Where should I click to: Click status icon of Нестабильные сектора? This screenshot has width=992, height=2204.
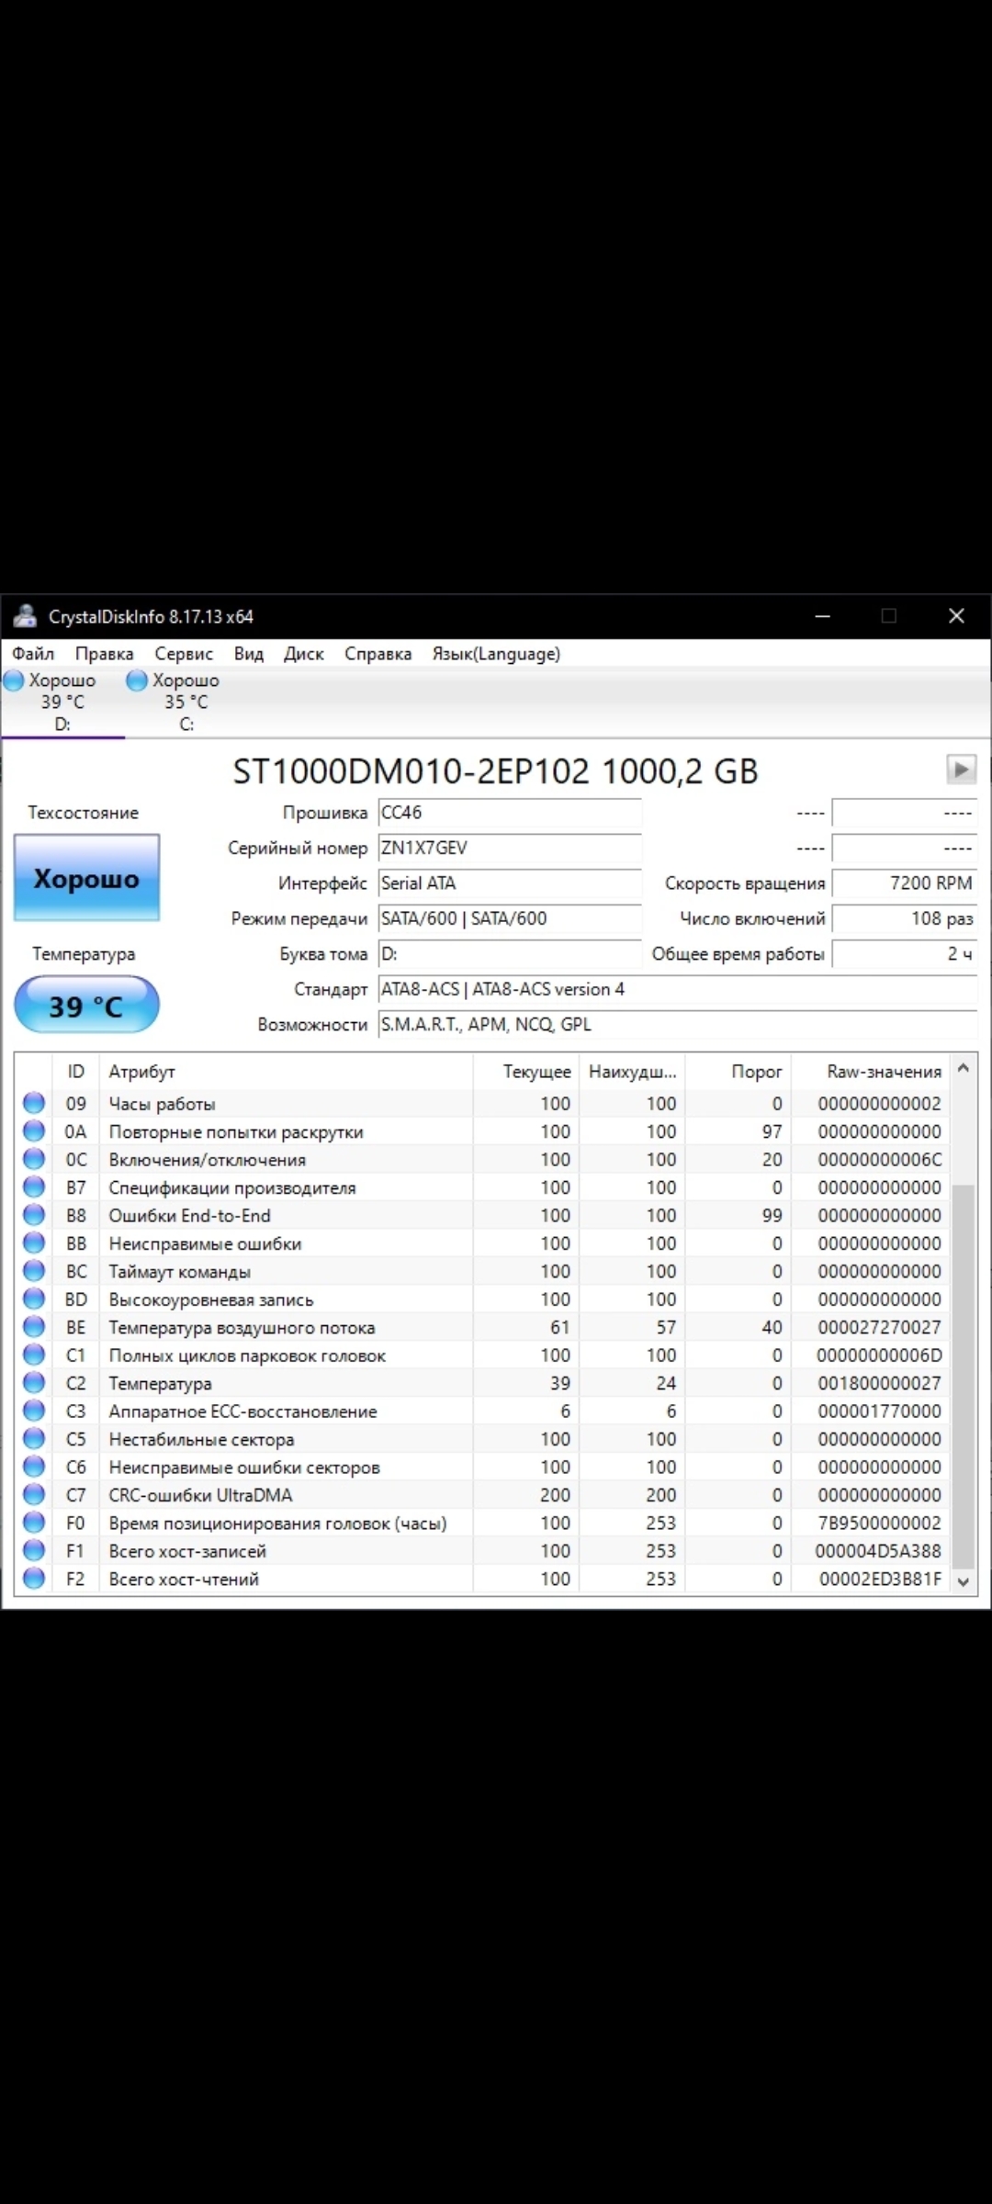(x=34, y=1439)
